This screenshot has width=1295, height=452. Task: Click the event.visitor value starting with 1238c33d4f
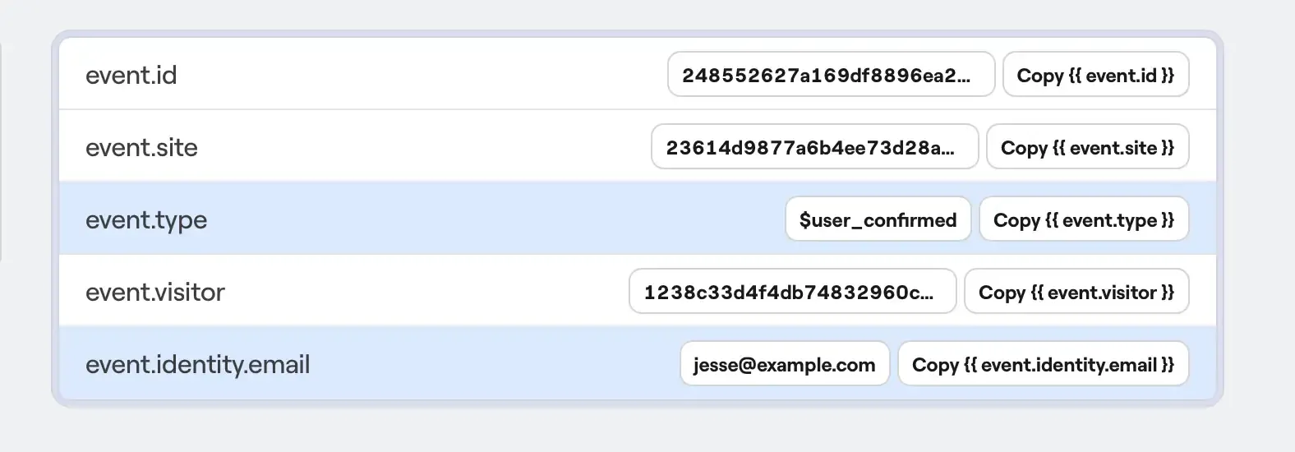pos(792,293)
